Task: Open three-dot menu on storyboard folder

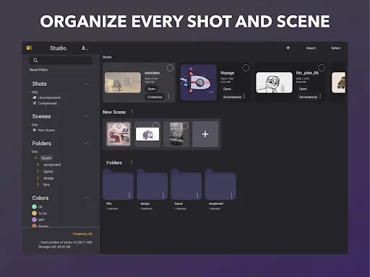Action: click(x=231, y=195)
